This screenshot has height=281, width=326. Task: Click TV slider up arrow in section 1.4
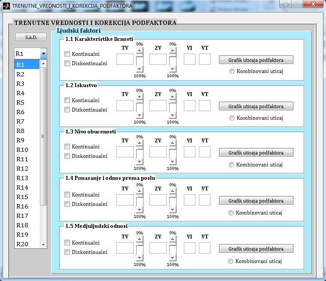click(x=140, y=191)
